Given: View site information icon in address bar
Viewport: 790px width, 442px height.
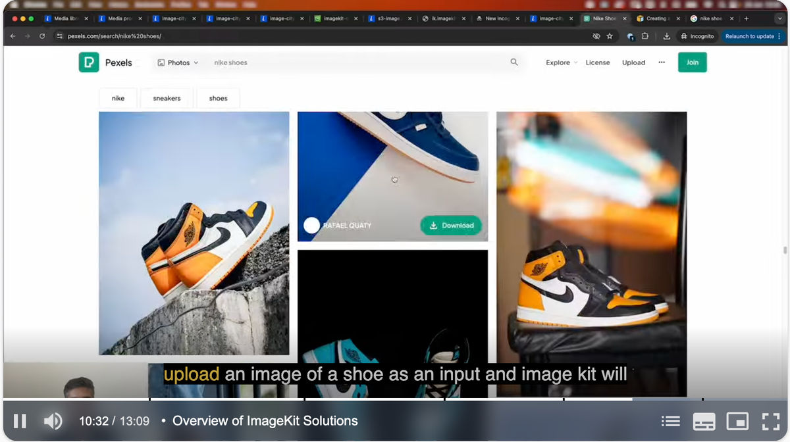Looking at the screenshot, I should coord(59,36).
